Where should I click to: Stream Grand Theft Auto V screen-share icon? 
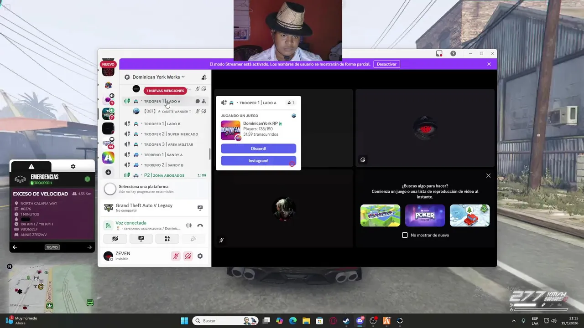pos(200,208)
